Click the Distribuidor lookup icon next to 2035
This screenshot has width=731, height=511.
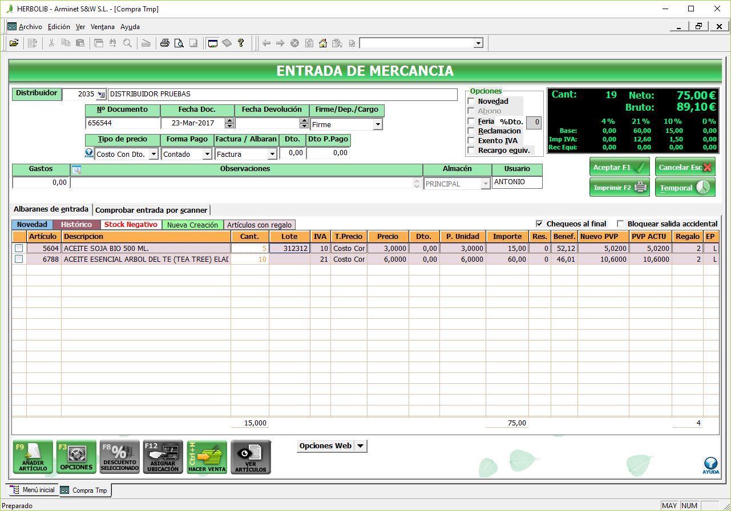click(102, 94)
